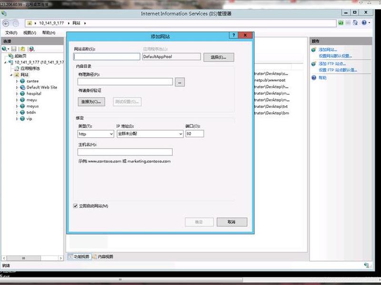Viewport: 381px width, 285px height.
Task: Toggle the 立即启动网站 checkbox
Action: click(75, 206)
